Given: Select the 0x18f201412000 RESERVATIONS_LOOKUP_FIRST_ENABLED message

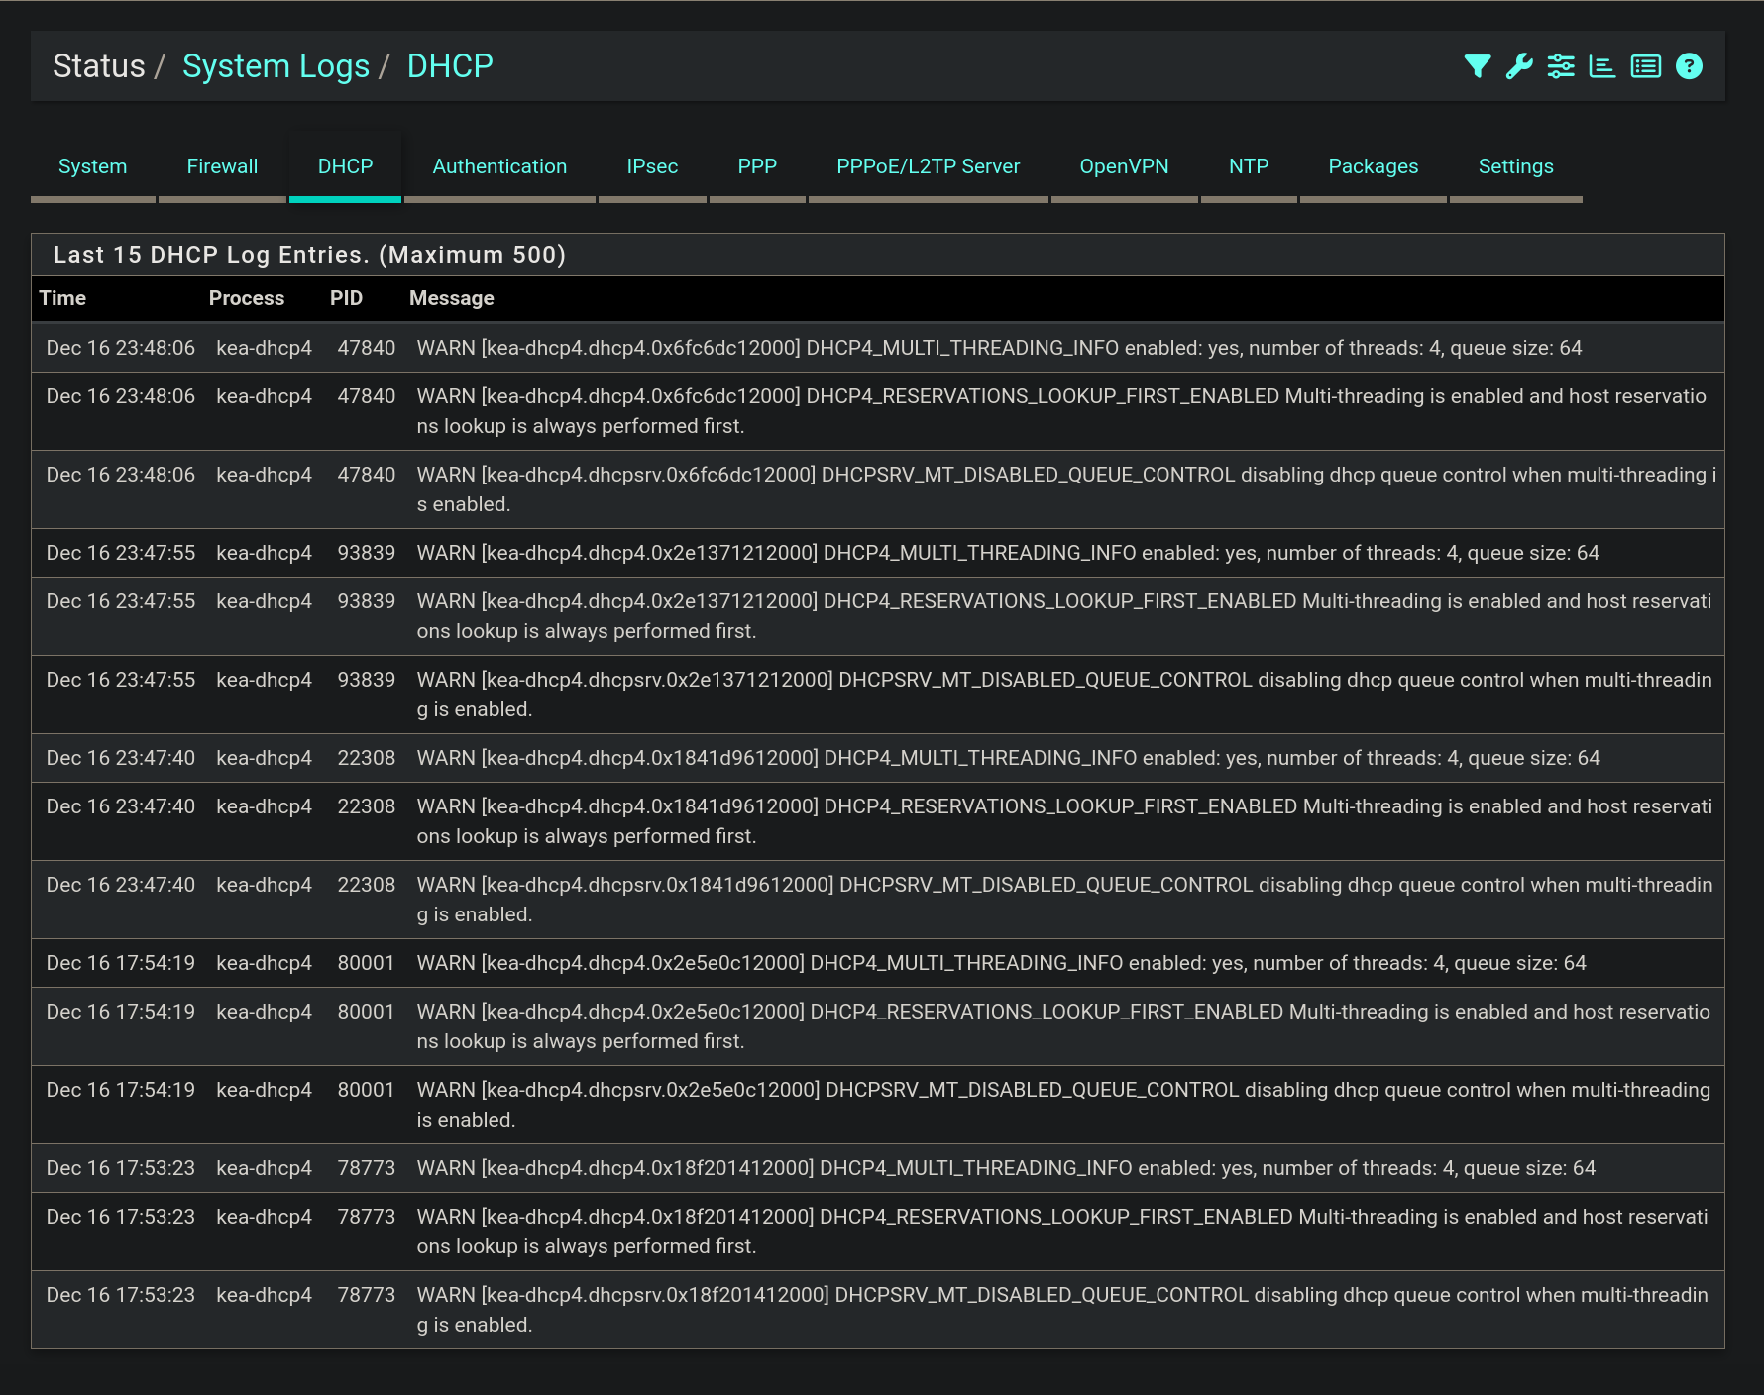Looking at the screenshot, I should (x=1062, y=1232).
